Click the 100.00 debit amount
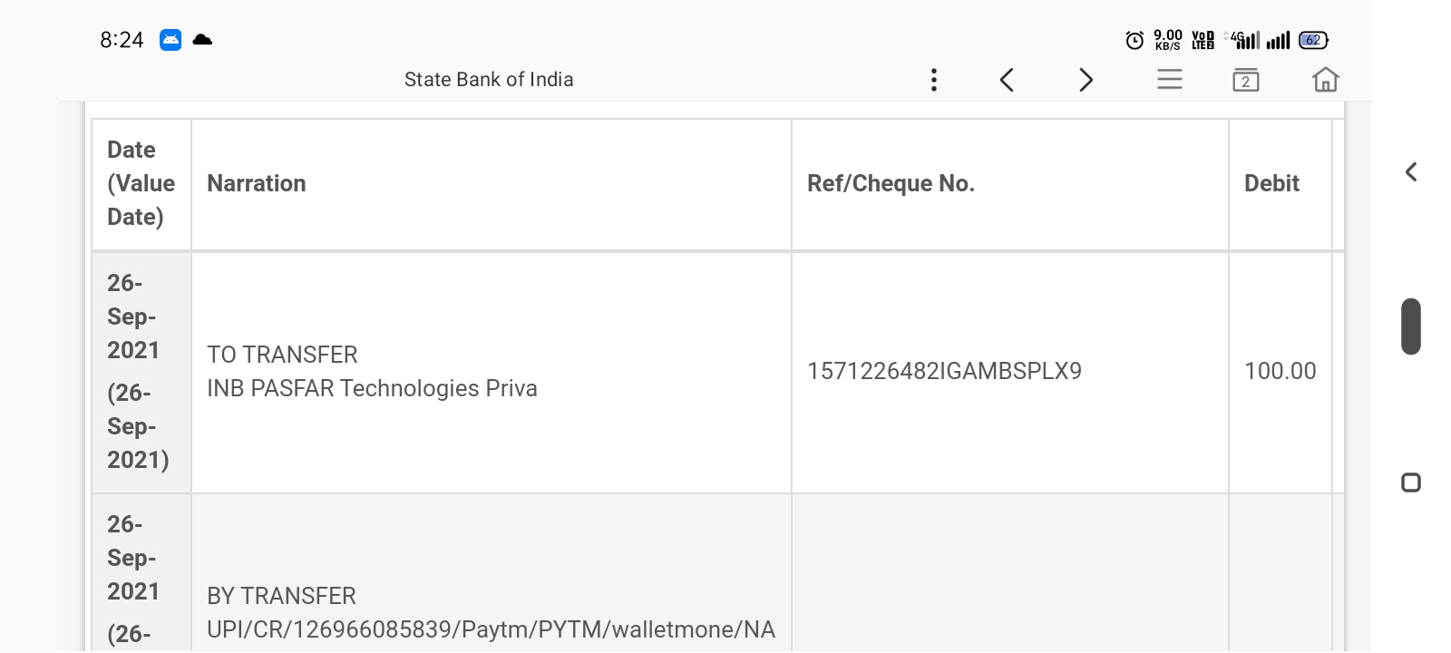The width and height of the screenshot is (1451, 653). (x=1280, y=371)
